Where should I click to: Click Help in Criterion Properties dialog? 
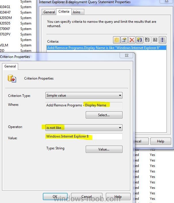[118, 197]
